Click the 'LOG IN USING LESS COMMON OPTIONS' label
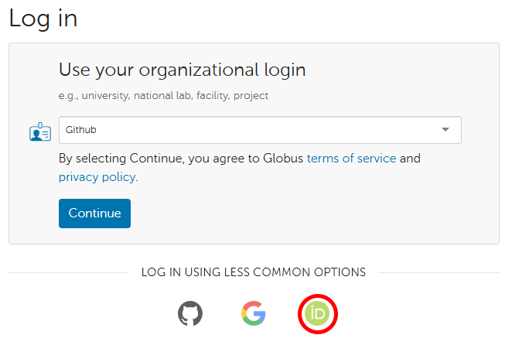 coord(253,272)
